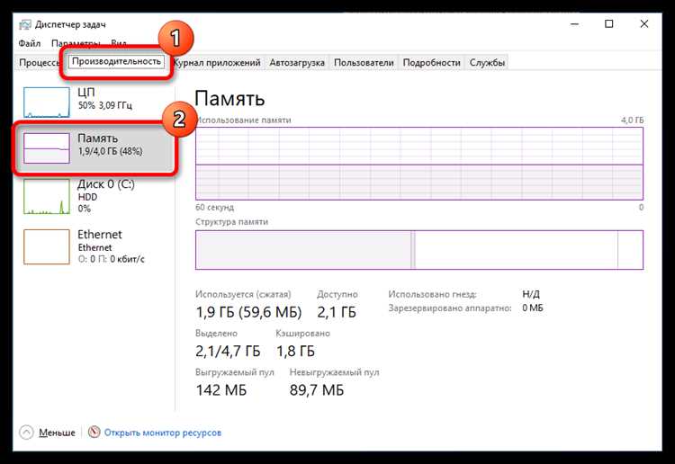Screen dimensions: 675x464
Task: Click the Кэшировано 1,8 ГБ value
Action: tap(295, 352)
